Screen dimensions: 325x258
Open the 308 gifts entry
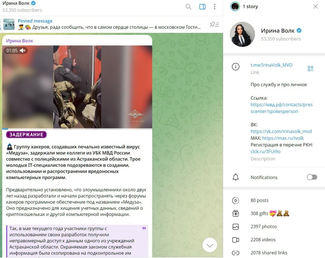[270, 213]
